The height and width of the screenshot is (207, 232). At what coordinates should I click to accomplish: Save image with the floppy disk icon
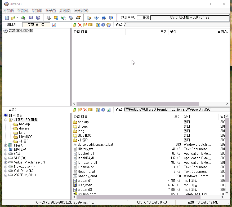(31, 18)
